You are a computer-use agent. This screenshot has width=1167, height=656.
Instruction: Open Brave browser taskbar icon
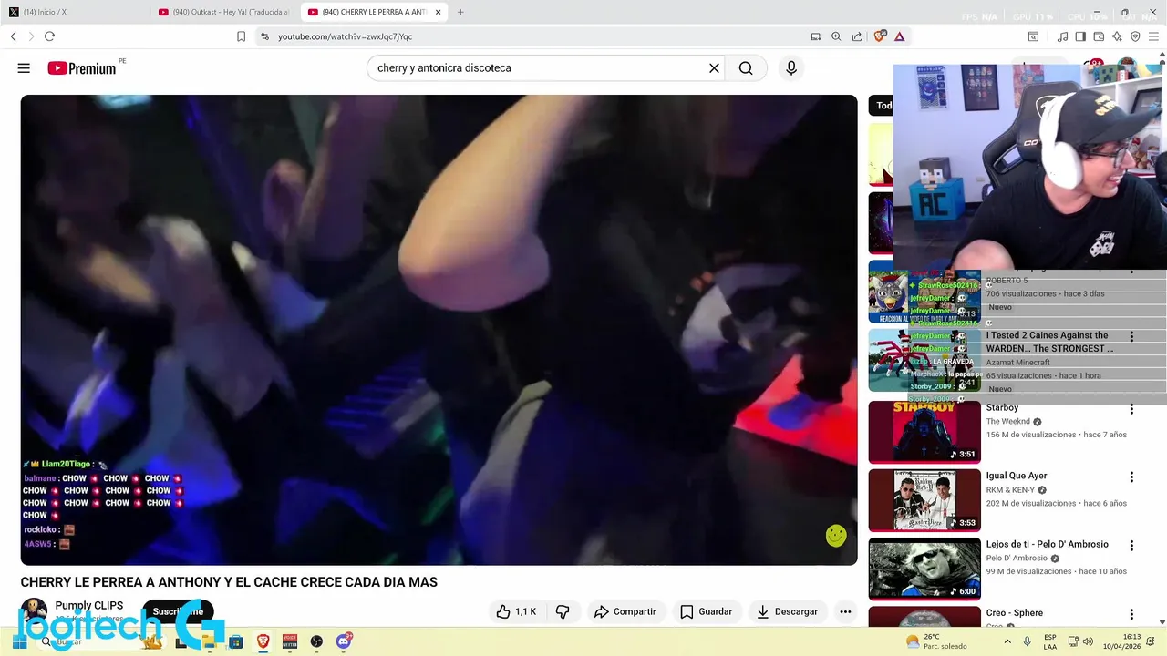pyautogui.click(x=263, y=641)
